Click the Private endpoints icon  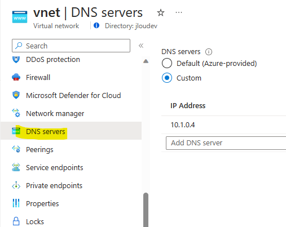click(16, 185)
